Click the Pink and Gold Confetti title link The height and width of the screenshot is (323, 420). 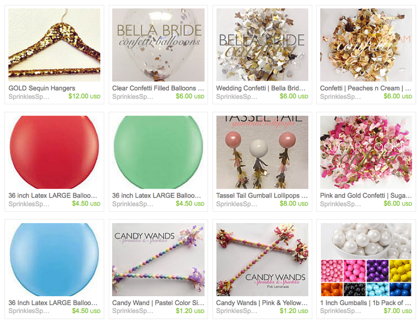click(366, 195)
